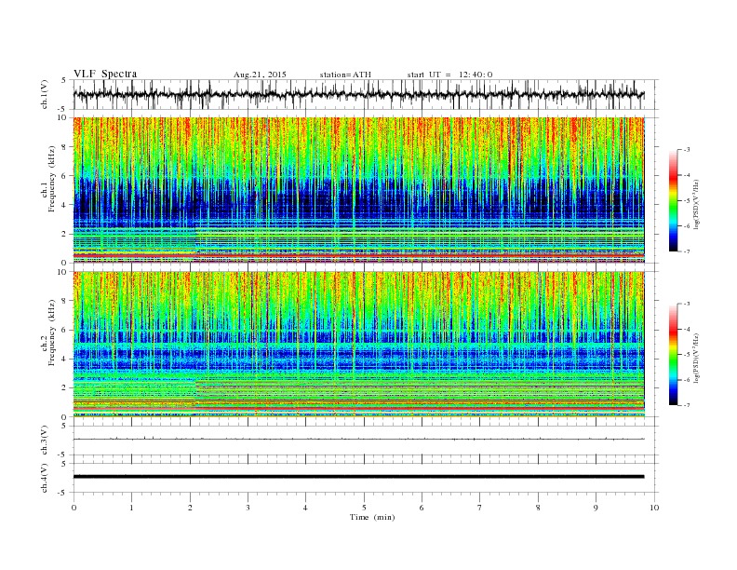Image resolution: width=737 pixels, height=570 pixels.
Task: Click inside the ch.2 spectrogram panel
Action: tap(358, 344)
